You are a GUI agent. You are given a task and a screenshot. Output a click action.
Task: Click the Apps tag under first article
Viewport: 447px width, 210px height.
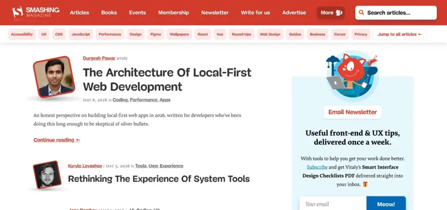point(165,100)
